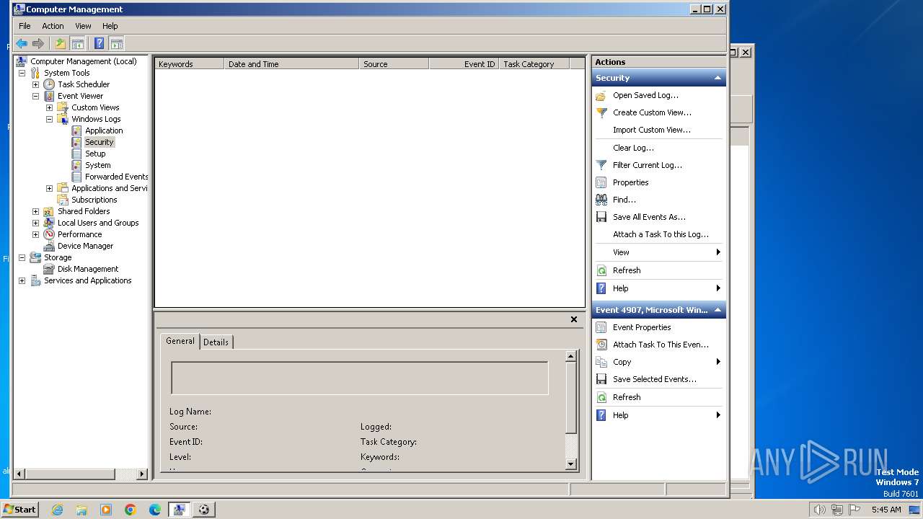Select the Setup log in tree

[x=95, y=154]
